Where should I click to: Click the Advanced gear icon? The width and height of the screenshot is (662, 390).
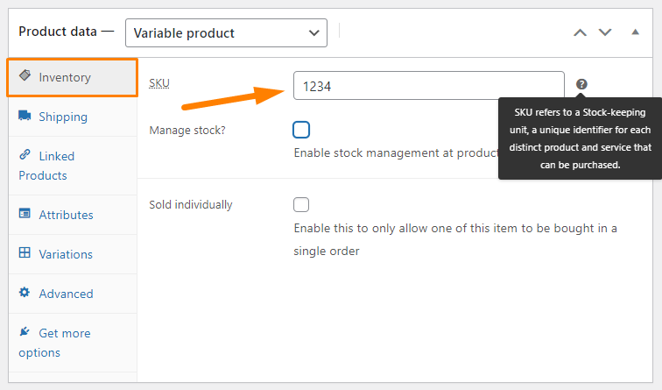[25, 292]
